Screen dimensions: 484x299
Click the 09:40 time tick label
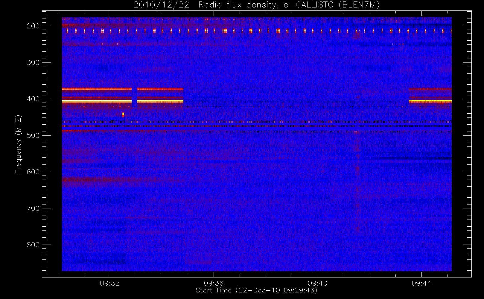point(317,283)
